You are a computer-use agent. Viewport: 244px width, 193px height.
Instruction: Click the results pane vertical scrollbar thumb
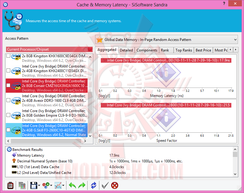[x=235, y=154]
